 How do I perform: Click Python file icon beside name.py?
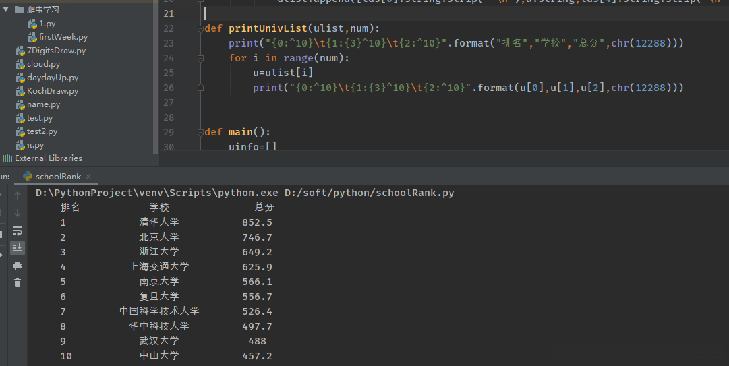tap(20, 104)
